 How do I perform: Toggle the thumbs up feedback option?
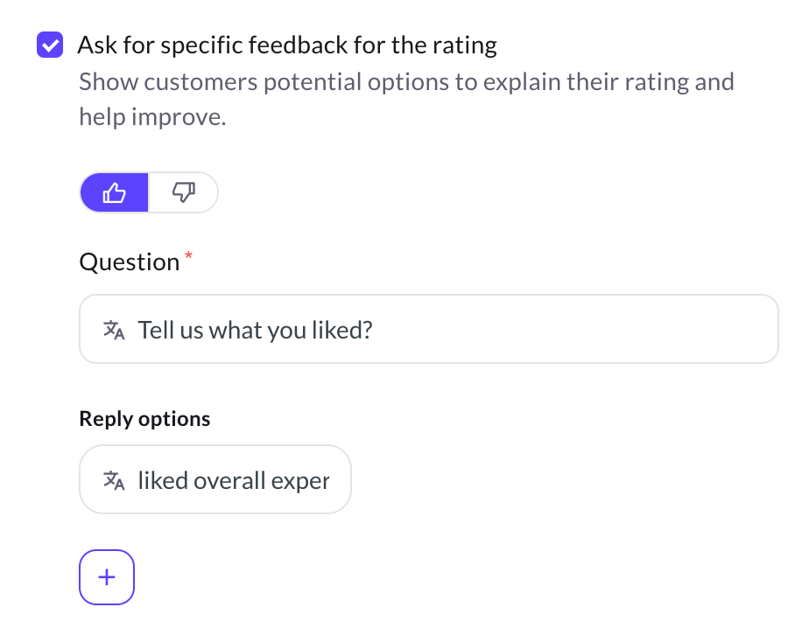pyautogui.click(x=114, y=192)
